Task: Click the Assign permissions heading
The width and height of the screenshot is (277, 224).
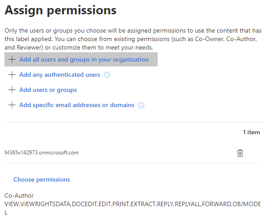Action: click(x=60, y=10)
